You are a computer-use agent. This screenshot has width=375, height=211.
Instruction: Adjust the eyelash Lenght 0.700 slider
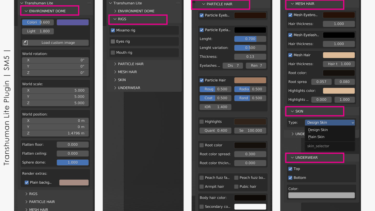click(250, 39)
